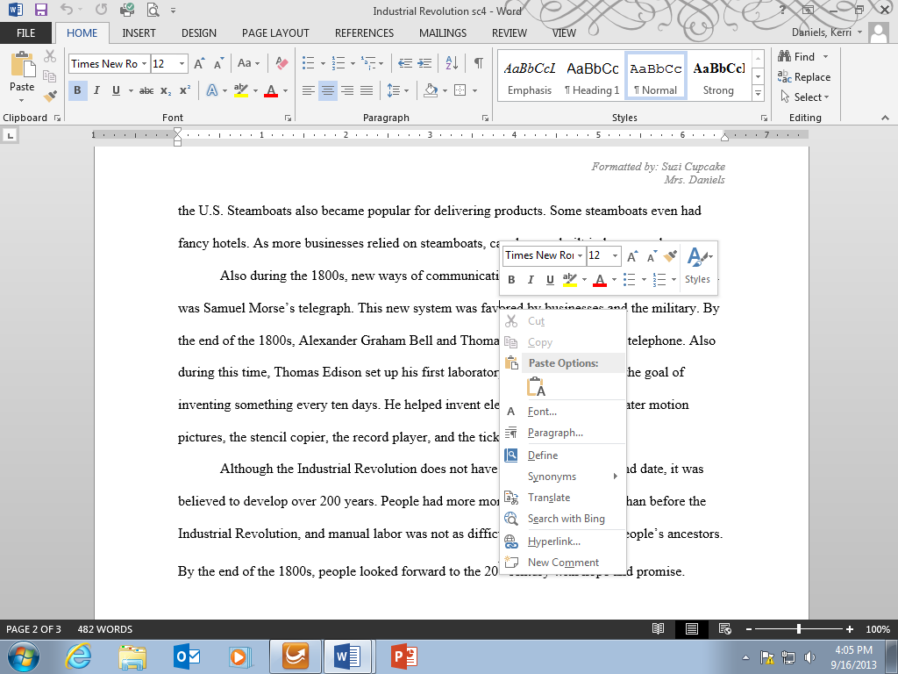
Task: Toggle Center alignment in the ribbon
Action: coord(328,90)
